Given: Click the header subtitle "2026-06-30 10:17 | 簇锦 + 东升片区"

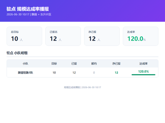Looking at the screenshot, I should click(29, 14).
